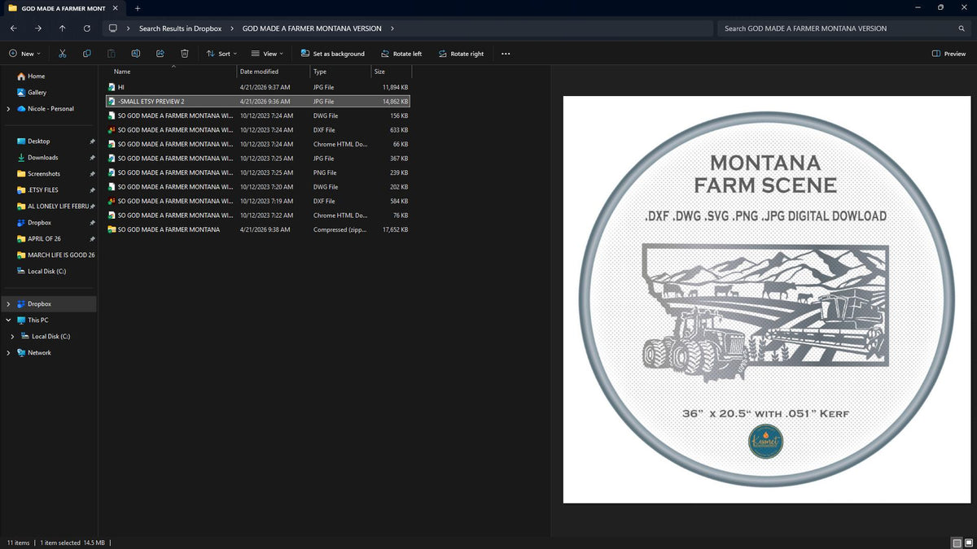Click the pin icon beside APRIL OF 26
Screen dimensions: 977x549
(x=92, y=239)
